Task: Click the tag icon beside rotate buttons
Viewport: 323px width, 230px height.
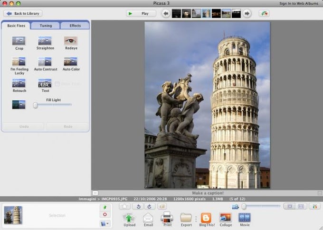Action: coord(162,206)
